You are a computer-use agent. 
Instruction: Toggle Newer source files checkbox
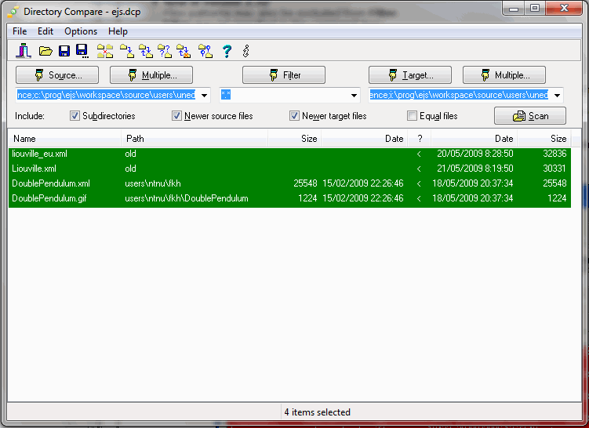tap(176, 116)
